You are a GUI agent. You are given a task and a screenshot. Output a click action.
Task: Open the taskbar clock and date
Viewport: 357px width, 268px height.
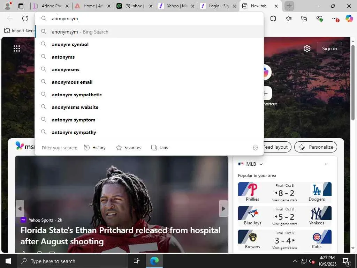point(327,261)
